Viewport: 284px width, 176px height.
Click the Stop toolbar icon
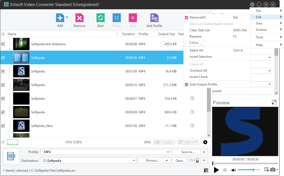pyautogui.click(x=133, y=18)
